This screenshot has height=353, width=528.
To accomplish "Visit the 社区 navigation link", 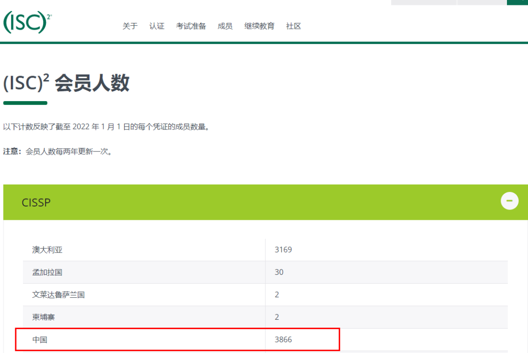I will tap(293, 26).
